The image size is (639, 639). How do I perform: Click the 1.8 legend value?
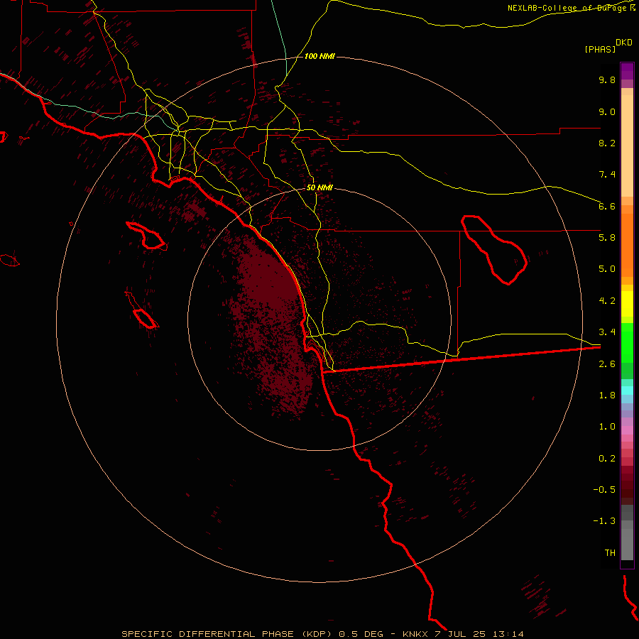point(607,395)
